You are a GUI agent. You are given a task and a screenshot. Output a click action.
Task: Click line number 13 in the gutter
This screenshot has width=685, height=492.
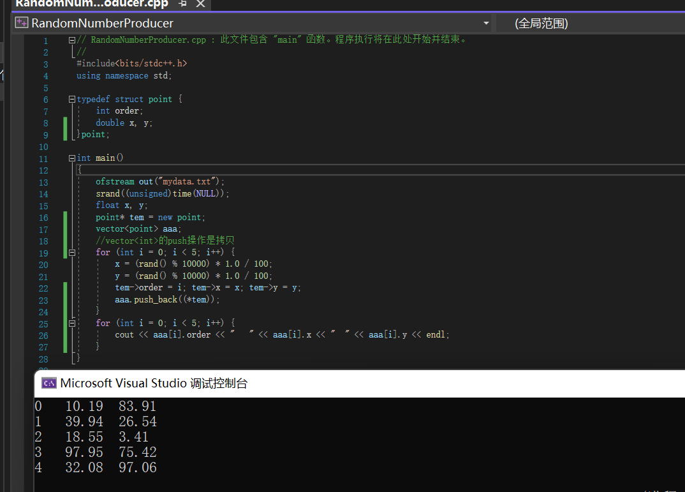[43, 183]
